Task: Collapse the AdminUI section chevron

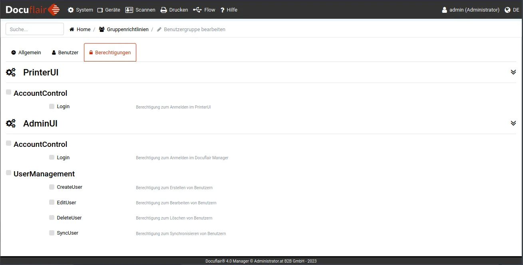Action: click(x=513, y=123)
